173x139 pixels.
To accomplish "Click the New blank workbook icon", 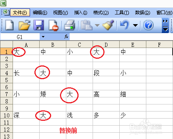I will click(x=9, y=25).
